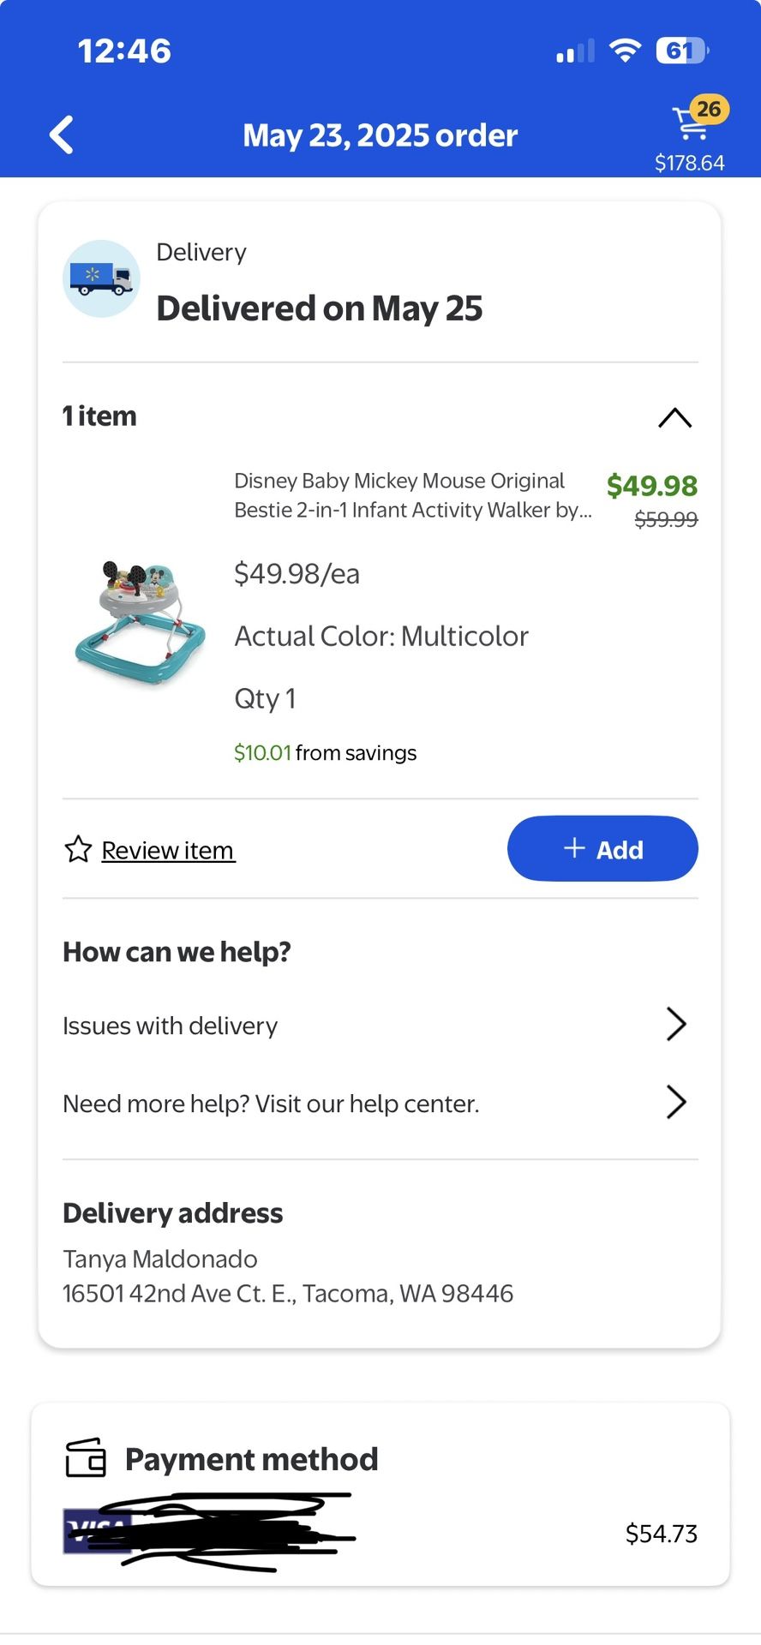Viewport: 761px width, 1645px height.
Task: Expand the help center row
Action: 271,1104
